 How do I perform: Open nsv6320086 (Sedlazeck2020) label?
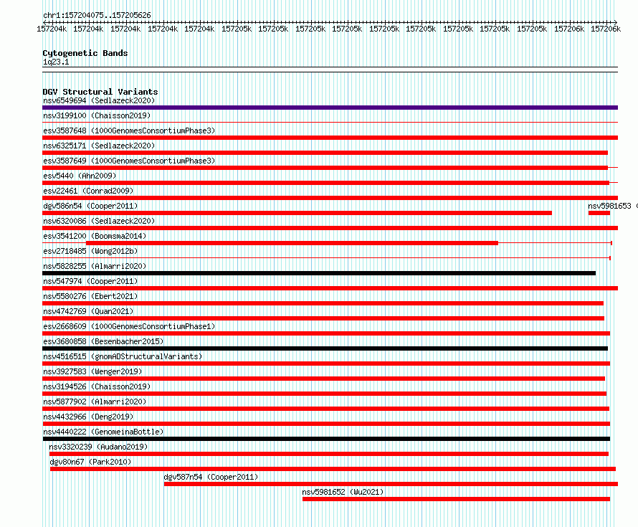(99, 221)
